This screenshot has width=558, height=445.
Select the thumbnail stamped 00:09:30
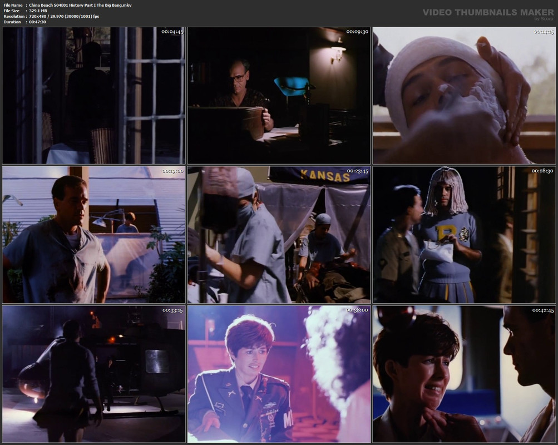pos(279,95)
